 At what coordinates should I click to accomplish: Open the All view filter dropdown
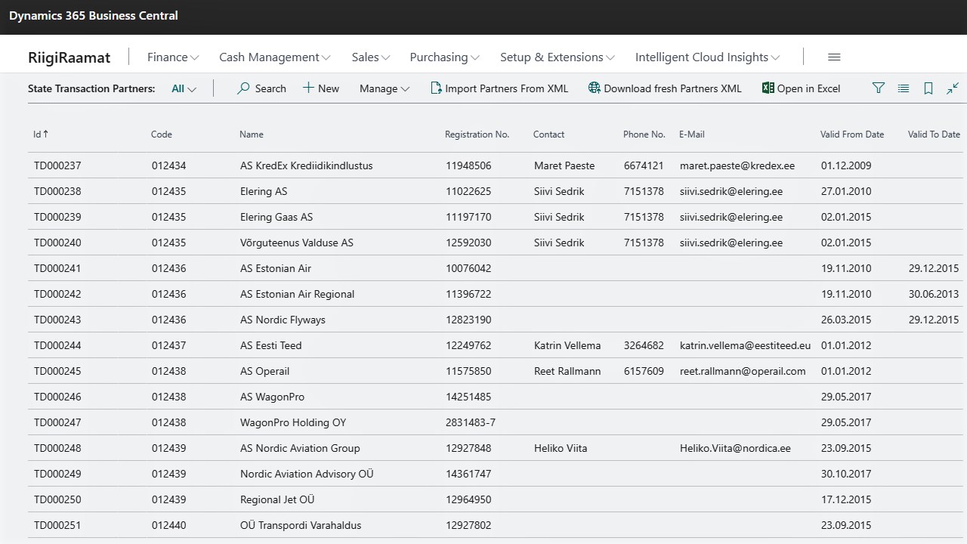pos(184,88)
